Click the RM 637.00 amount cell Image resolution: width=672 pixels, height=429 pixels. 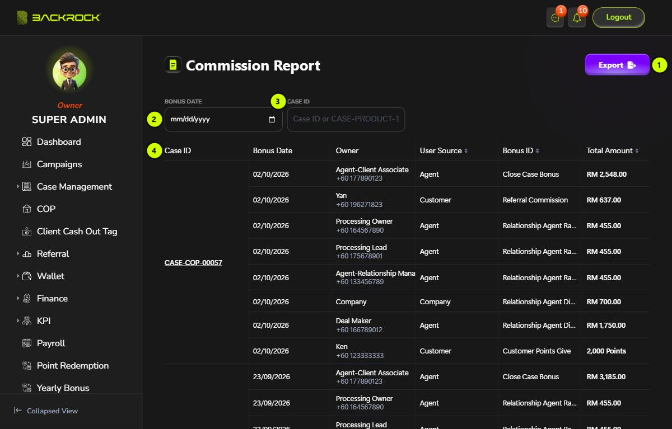(x=604, y=200)
